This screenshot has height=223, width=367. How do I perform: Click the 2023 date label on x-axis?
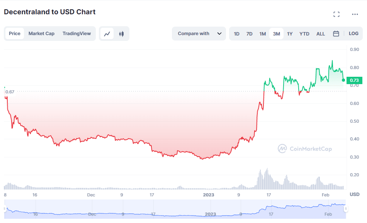coord(208,195)
